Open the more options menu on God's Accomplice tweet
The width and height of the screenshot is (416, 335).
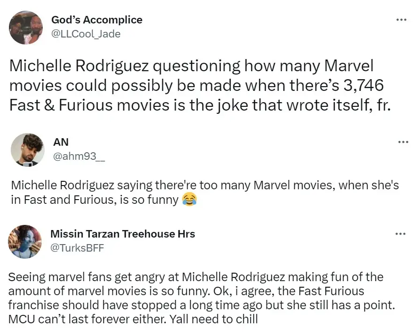(401, 20)
